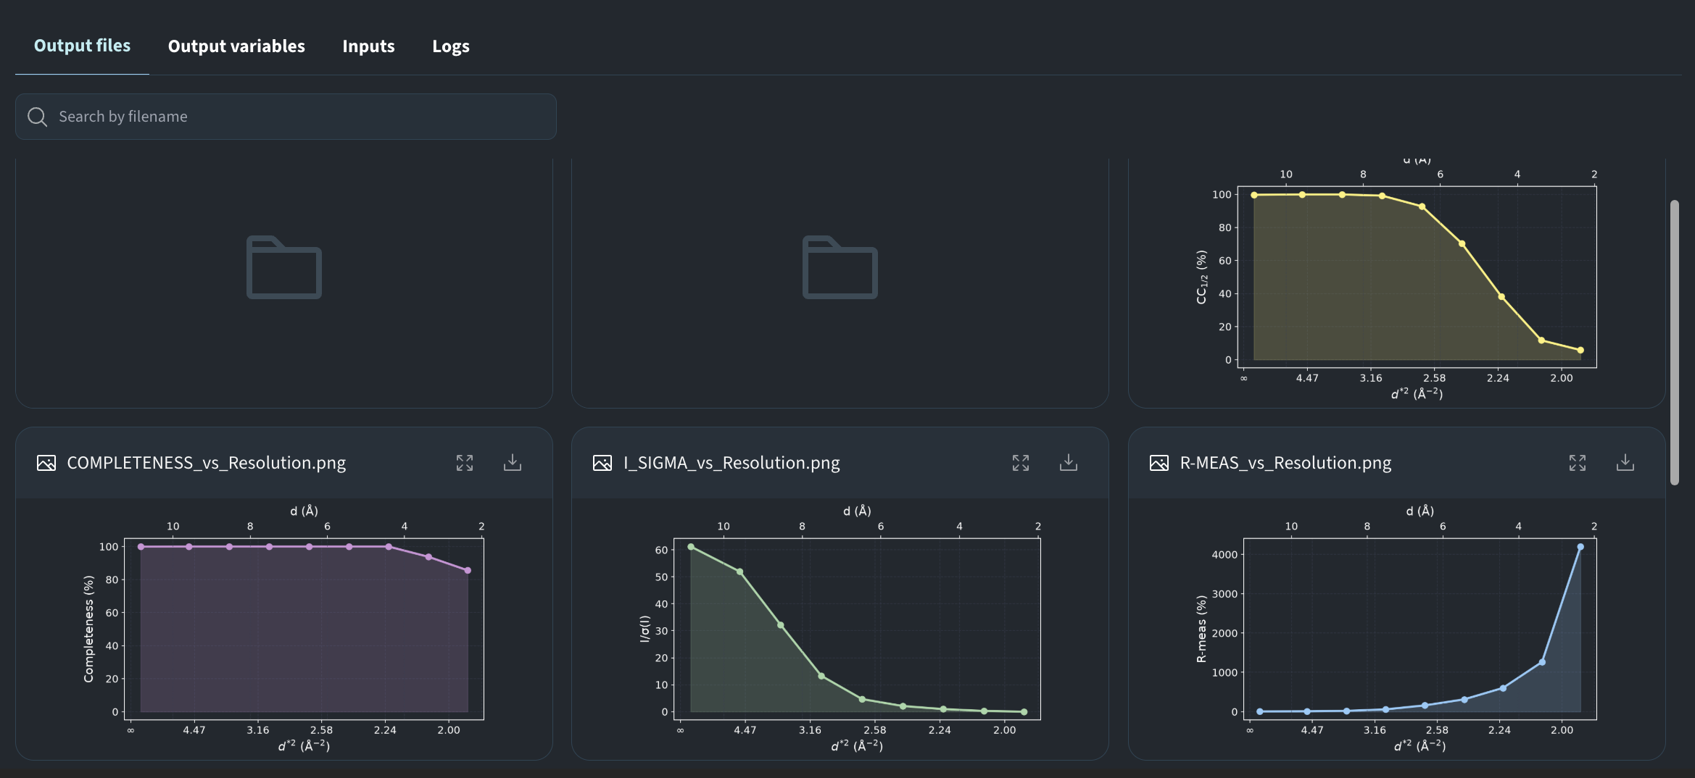Focus the Search by filename field

(286, 117)
